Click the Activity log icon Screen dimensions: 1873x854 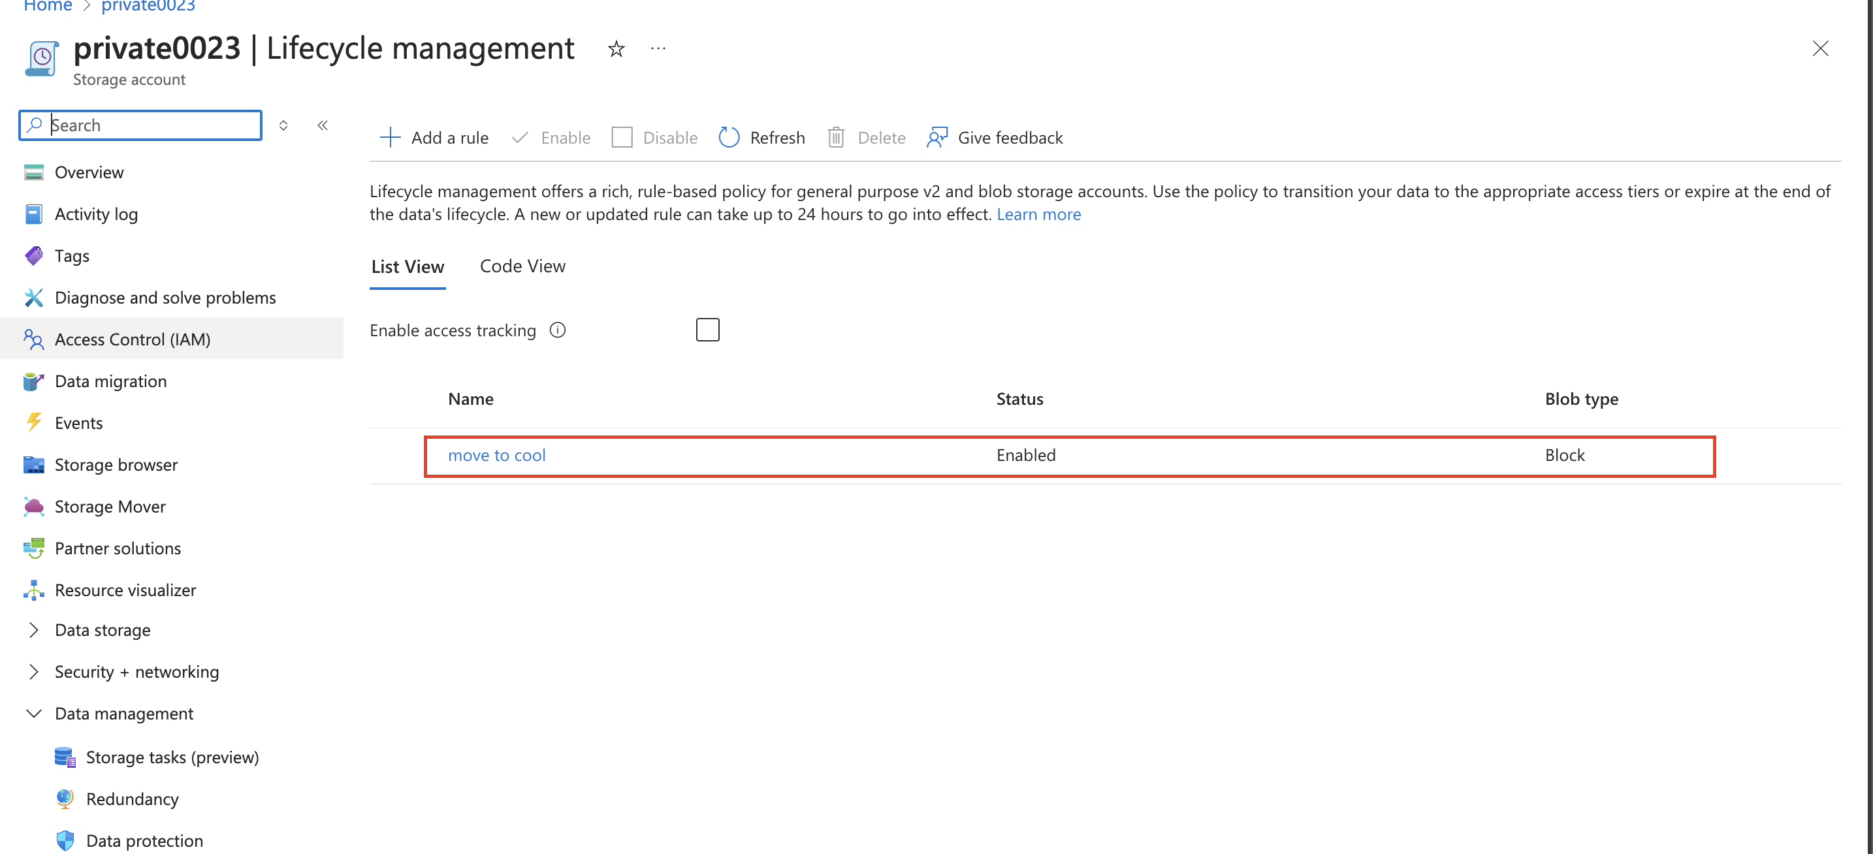click(33, 214)
